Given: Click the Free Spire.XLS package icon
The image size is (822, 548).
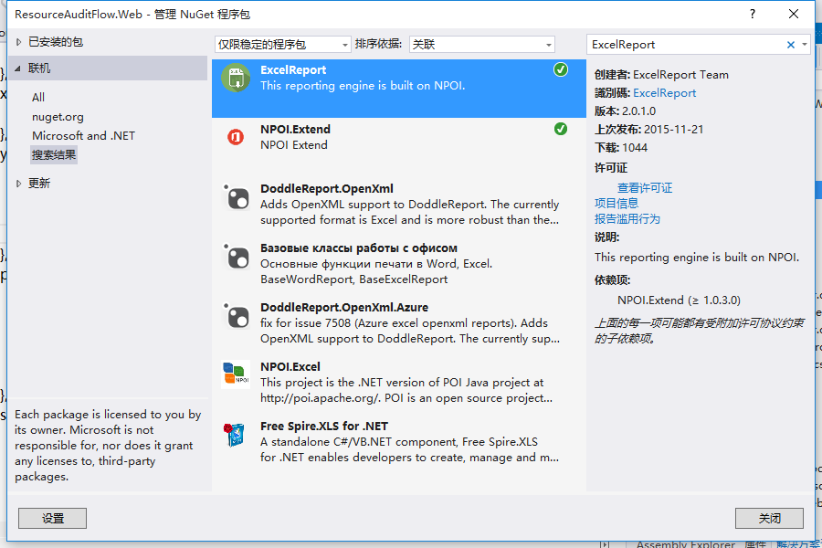Looking at the screenshot, I should tap(236, 434).
